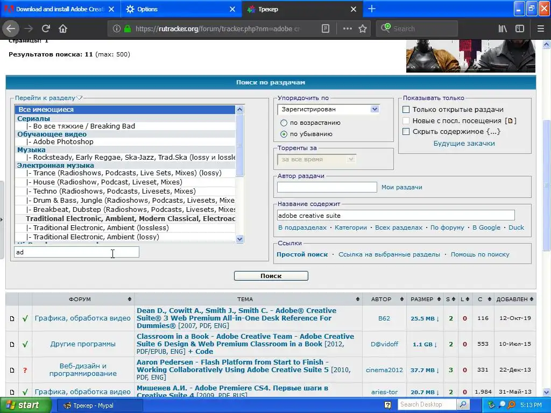Screen dimensions: 551x413
Task: Open Трекер - Mypal taskbar item
Action: click(100, 405)
